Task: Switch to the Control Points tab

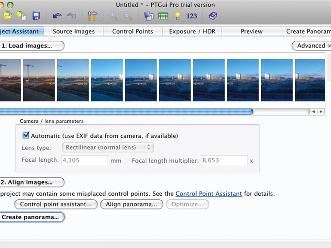Action: pyautogui.click(x=132, y=31)
